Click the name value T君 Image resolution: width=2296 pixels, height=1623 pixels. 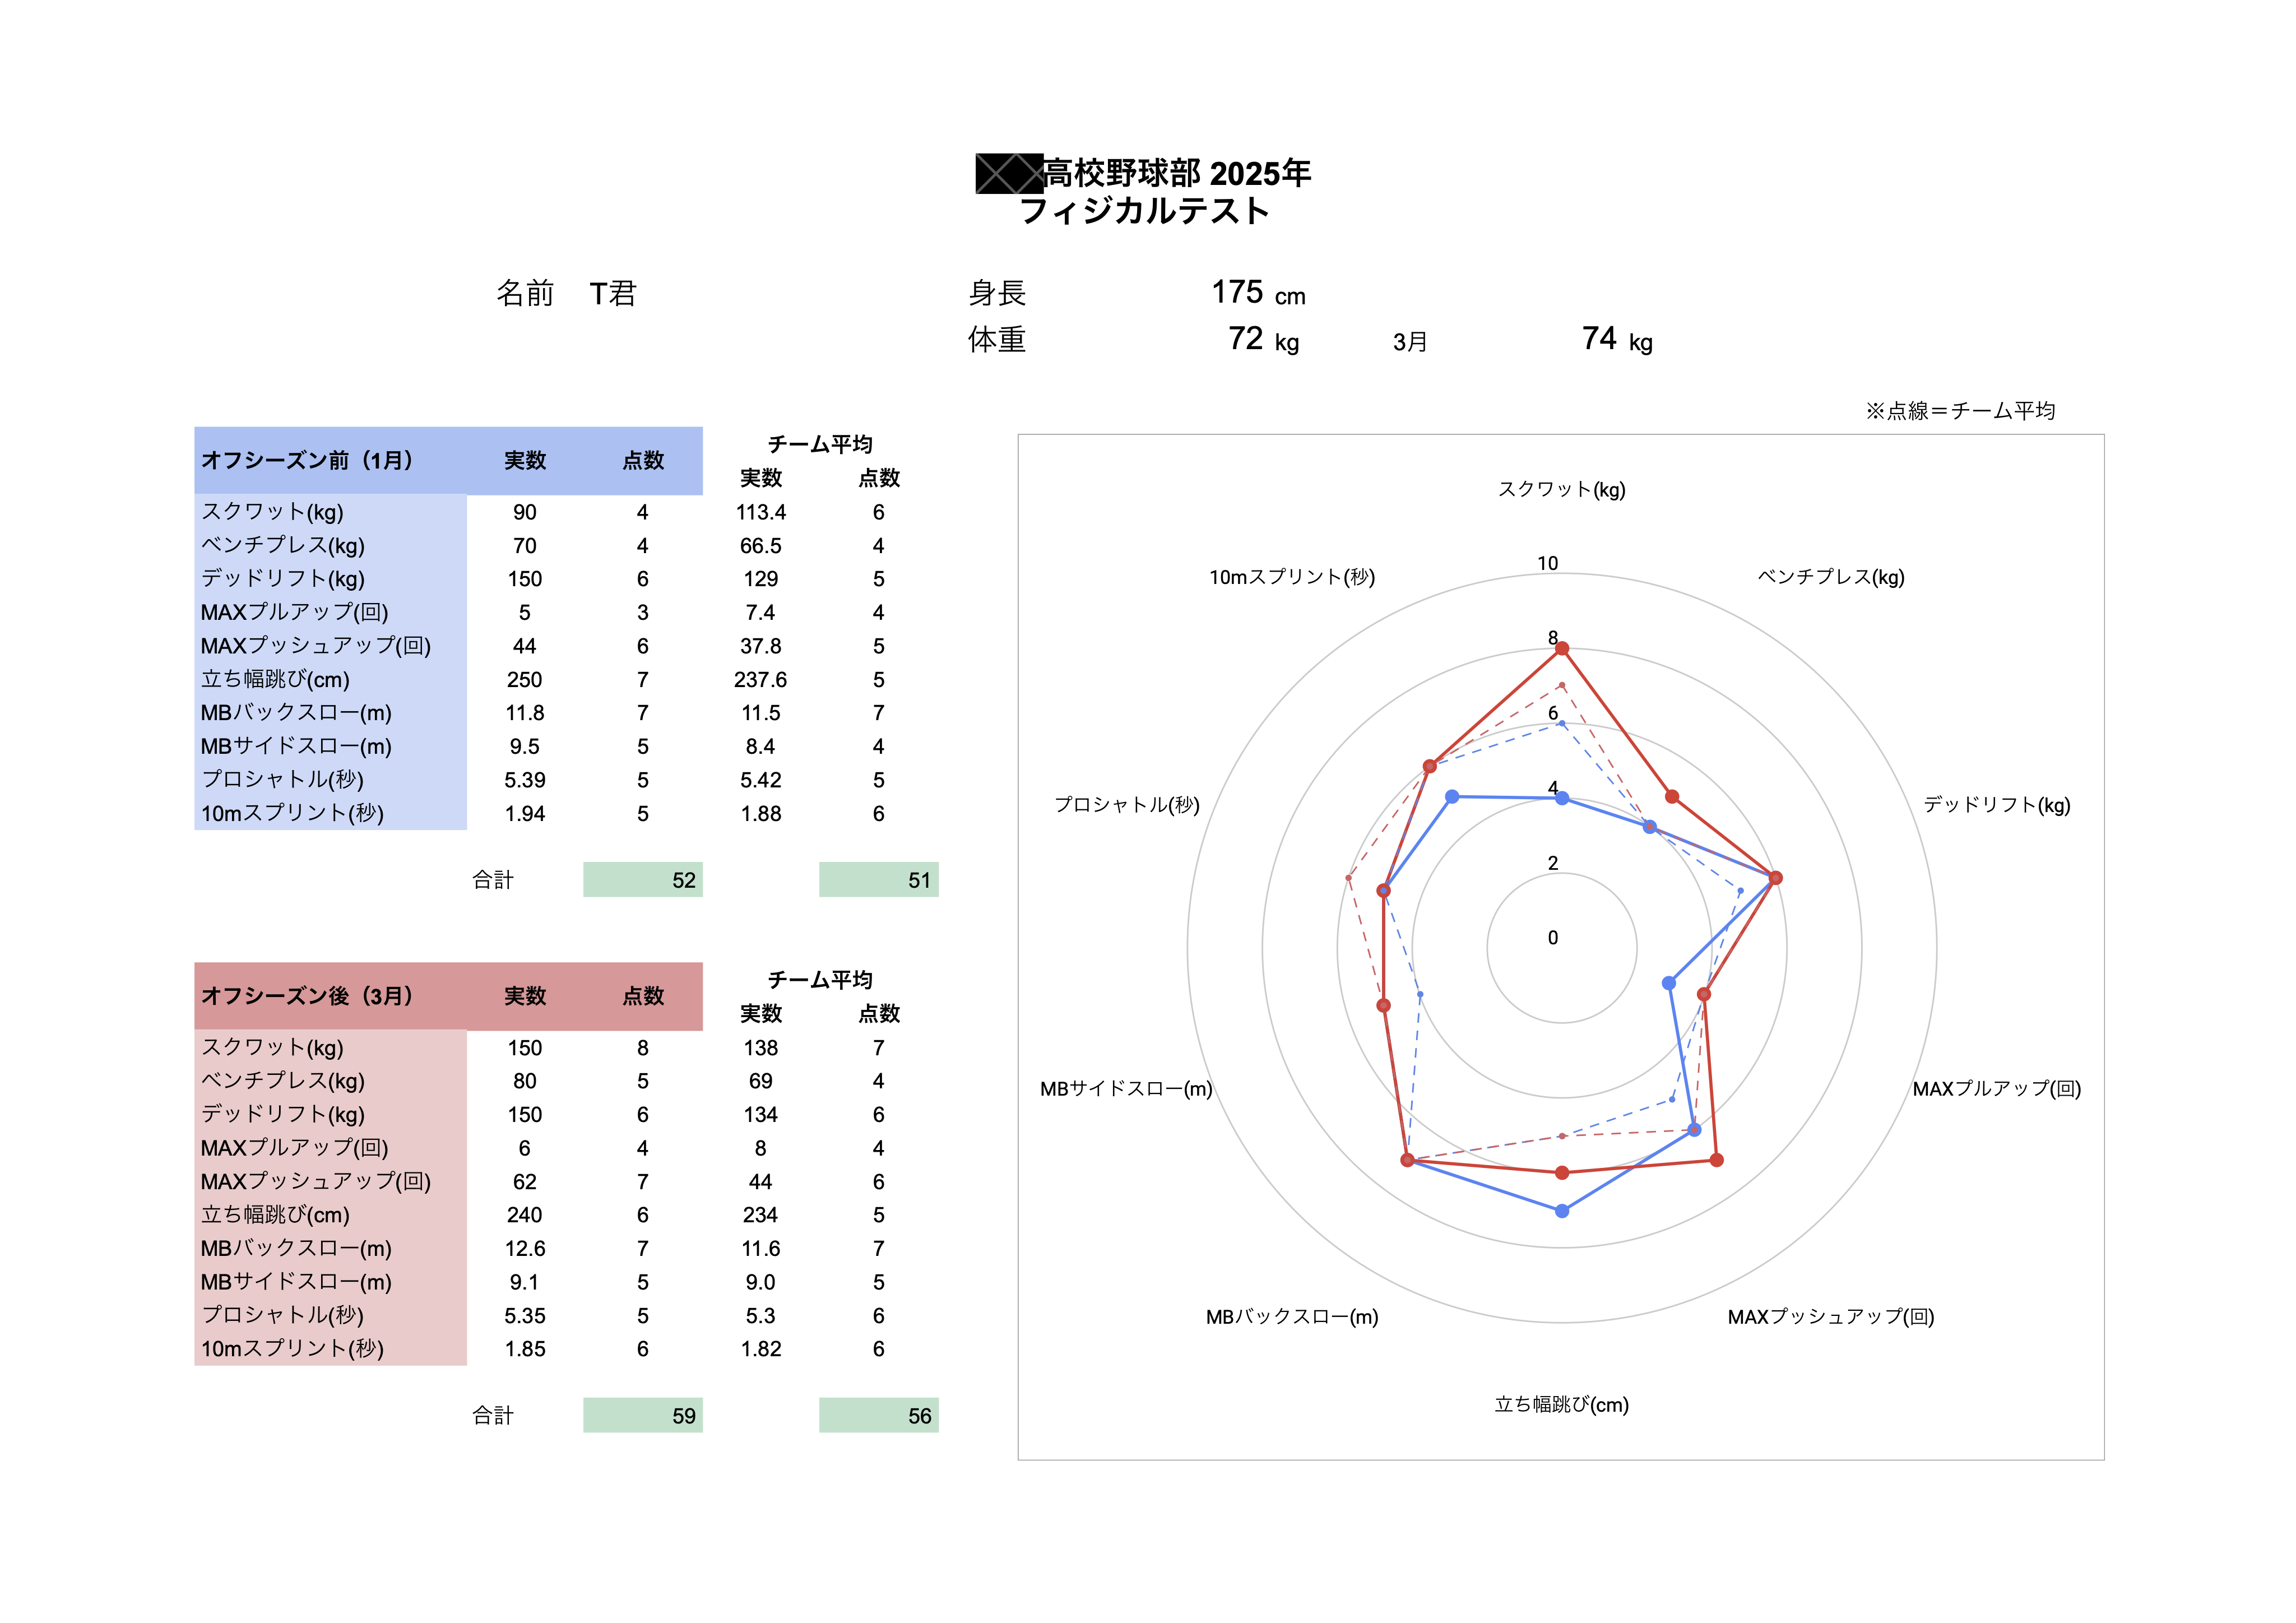point(612,293)
